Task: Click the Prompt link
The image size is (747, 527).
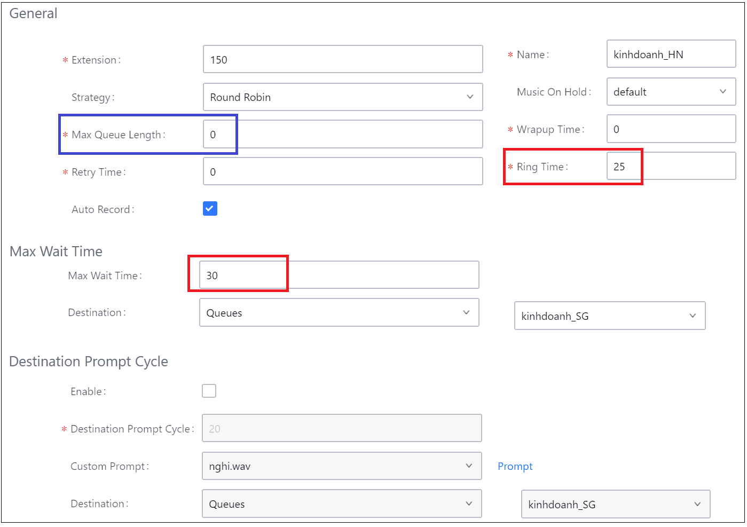Action: [x=515, y=466]
